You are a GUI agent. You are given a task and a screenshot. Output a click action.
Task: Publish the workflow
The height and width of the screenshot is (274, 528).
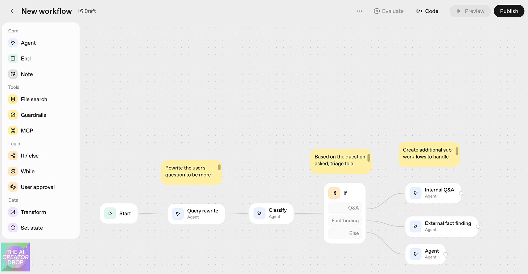pos(509,11)
